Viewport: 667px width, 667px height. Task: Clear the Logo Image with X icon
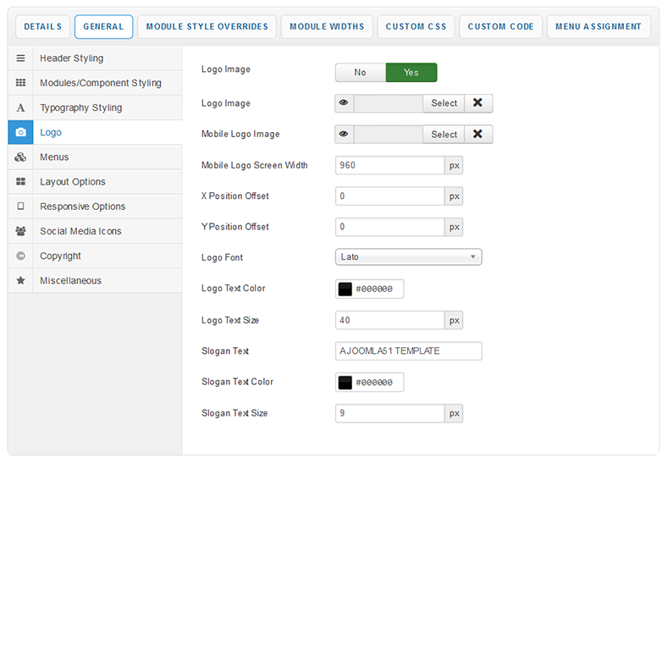(x=478, y=103)
